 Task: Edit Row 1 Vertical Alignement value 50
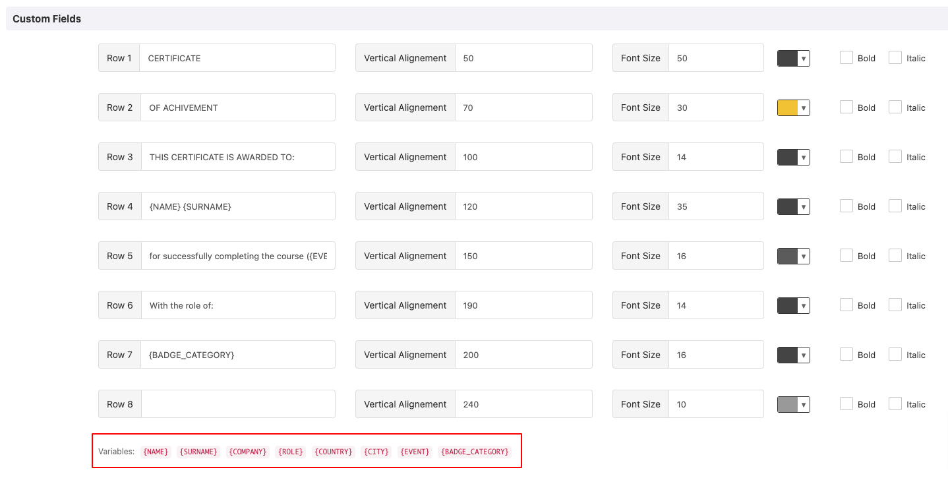[x=523, y=58]
